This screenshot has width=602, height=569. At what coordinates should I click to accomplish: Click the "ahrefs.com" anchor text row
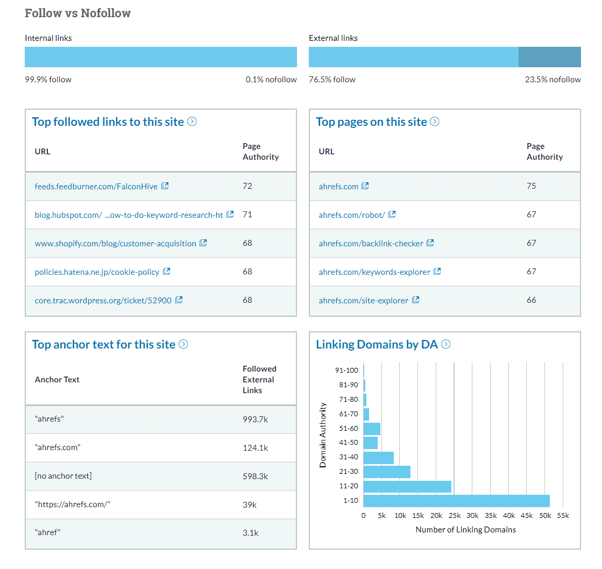coord(161,448)
